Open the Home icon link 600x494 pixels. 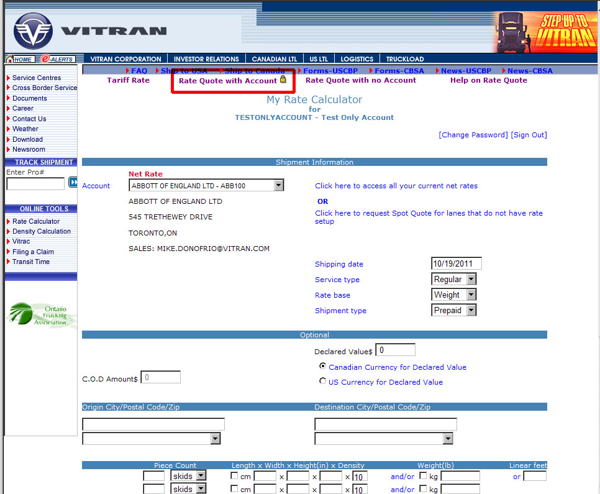(19, 59)
